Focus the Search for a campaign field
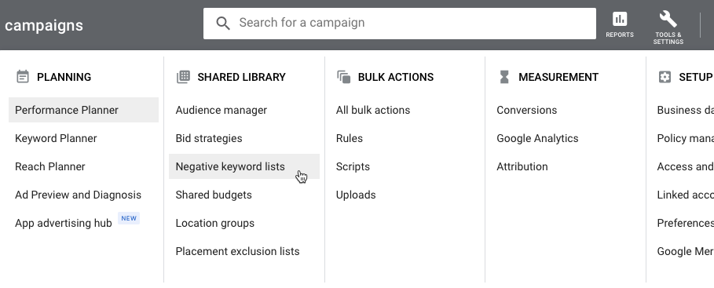This screenshot has height=288, width=714. (399, 24)
